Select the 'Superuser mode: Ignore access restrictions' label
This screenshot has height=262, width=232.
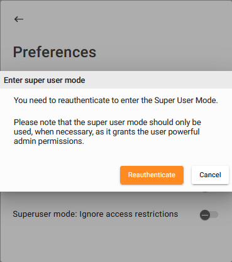pos(96,214)
